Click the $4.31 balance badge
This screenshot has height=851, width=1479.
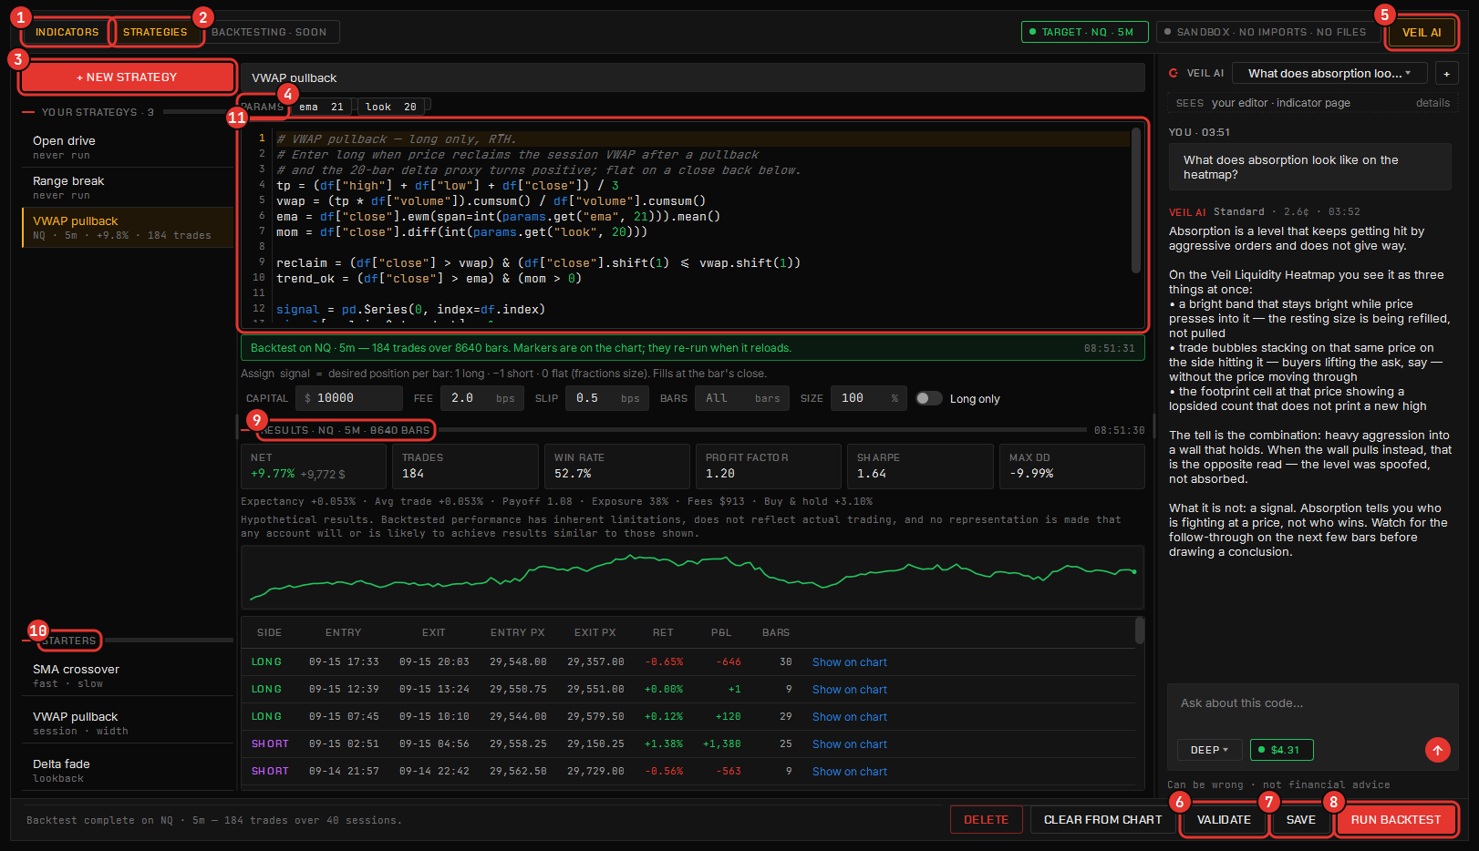pos(1281,750)
